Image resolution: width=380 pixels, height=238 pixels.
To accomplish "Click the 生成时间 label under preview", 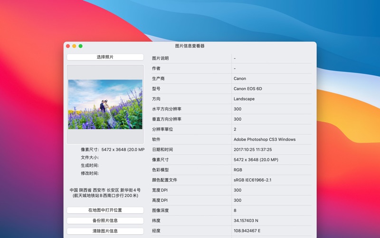I will (90, 165).
